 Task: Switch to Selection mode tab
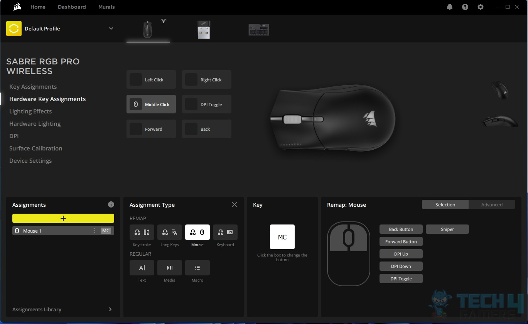[x=445, y=204]
